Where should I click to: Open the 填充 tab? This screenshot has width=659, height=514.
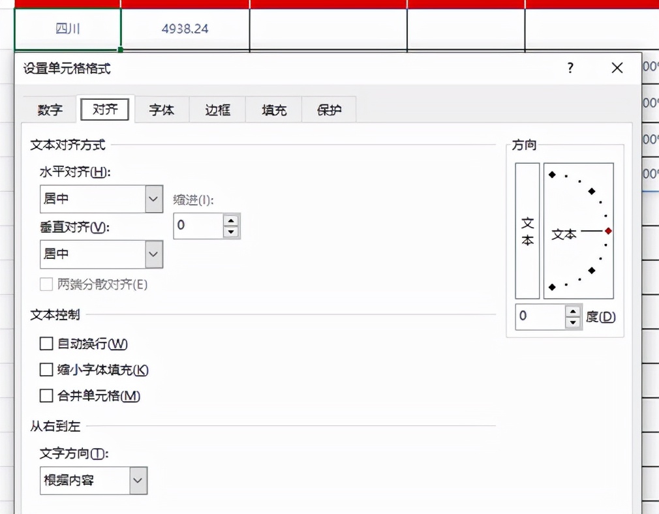click(273, 110)
